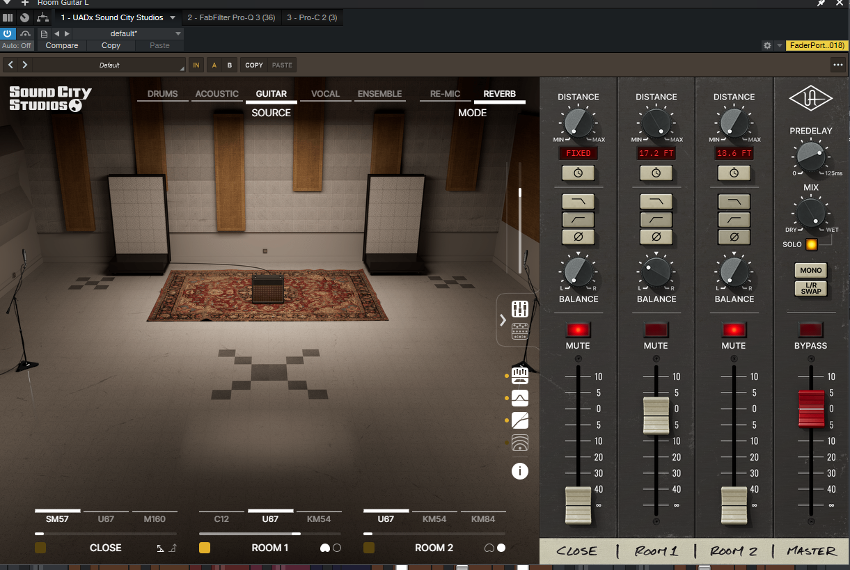Toggle the compressor curve icon

pos(520,420)
